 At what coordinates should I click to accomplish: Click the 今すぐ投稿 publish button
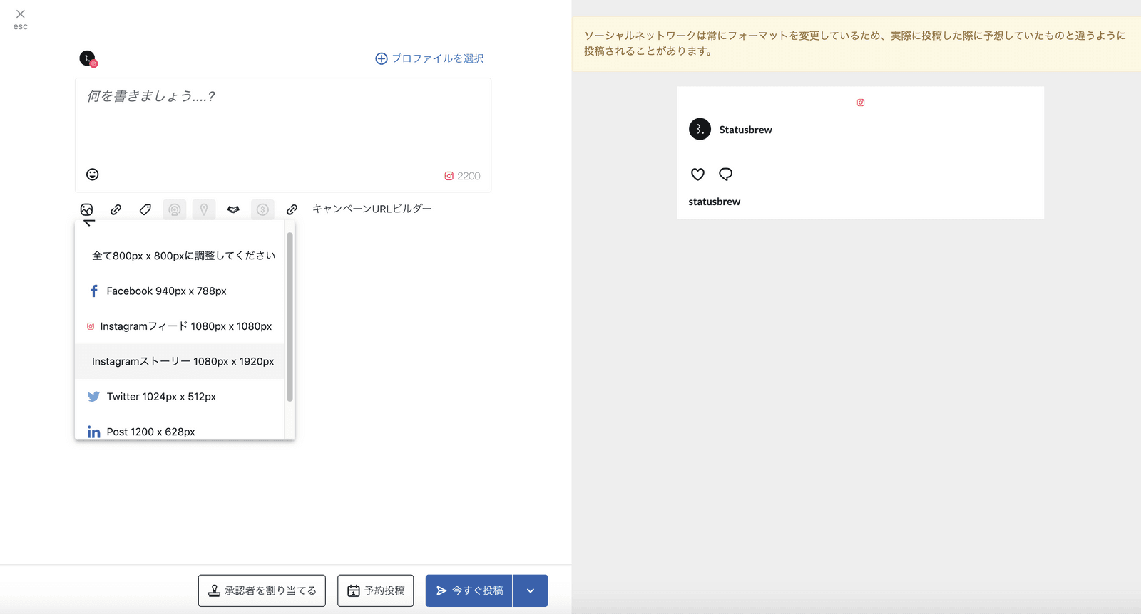coord(469,590)
